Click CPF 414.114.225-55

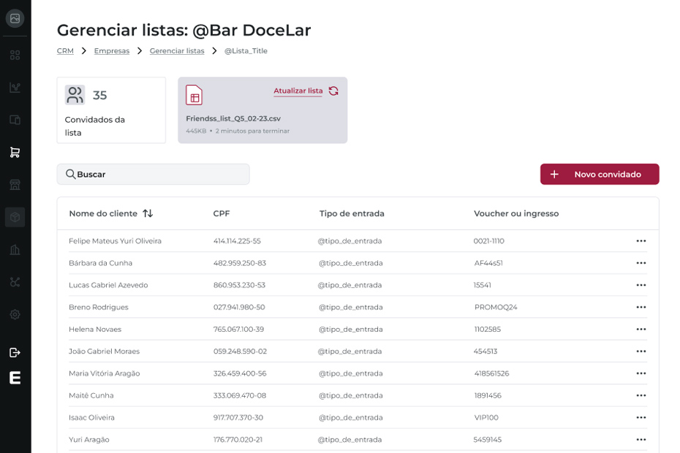pos(237,241)
